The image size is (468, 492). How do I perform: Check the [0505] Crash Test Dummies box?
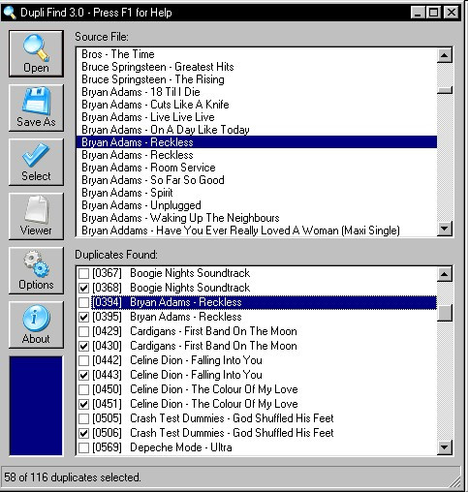pos(83,418)
